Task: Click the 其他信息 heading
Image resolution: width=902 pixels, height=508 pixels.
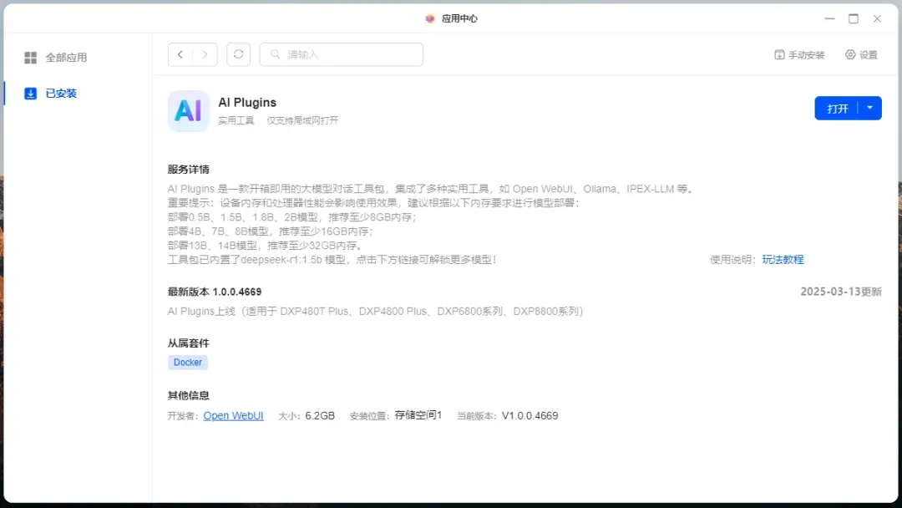Action: click(188, 395)
